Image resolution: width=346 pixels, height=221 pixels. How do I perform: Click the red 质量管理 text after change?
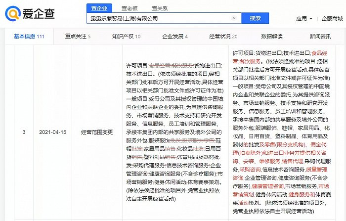(317, 170)
